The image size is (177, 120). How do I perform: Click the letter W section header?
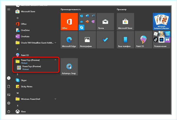point(18,93)
